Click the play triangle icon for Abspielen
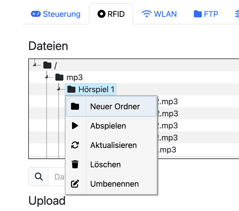 [x=75, y=126]
